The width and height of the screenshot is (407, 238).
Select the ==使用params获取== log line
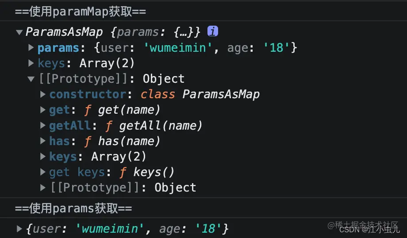point(73,208)
